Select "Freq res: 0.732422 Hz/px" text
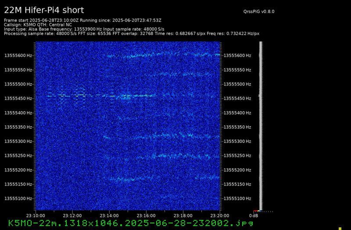The width and height of the screenshot is (351, 230). [x=233, y=34]
